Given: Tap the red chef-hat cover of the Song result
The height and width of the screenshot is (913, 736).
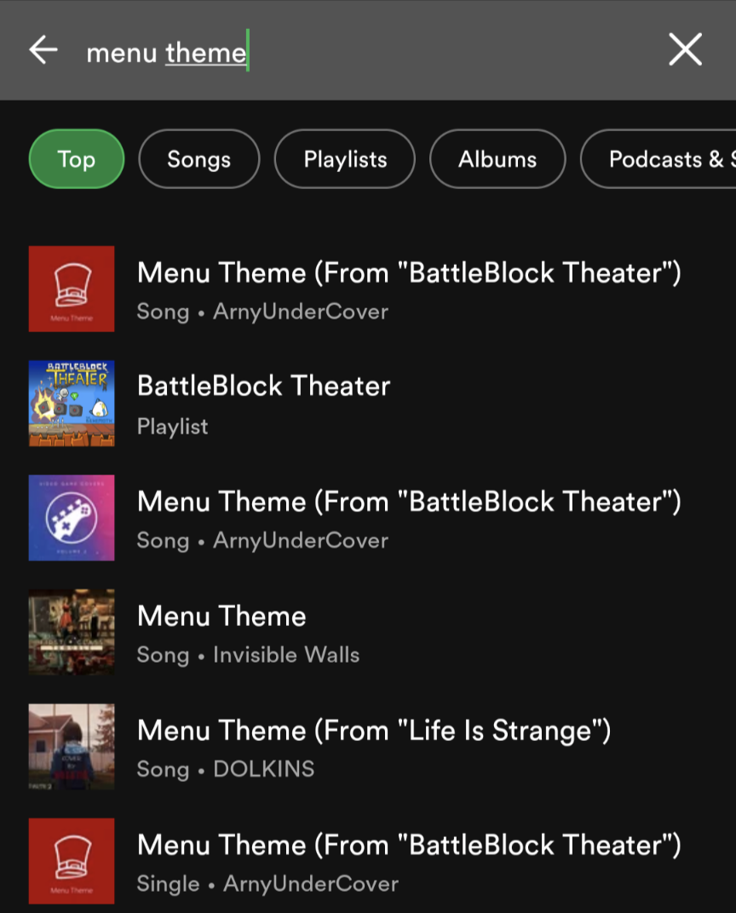Looking at the screenshot, I should point(72,289).
